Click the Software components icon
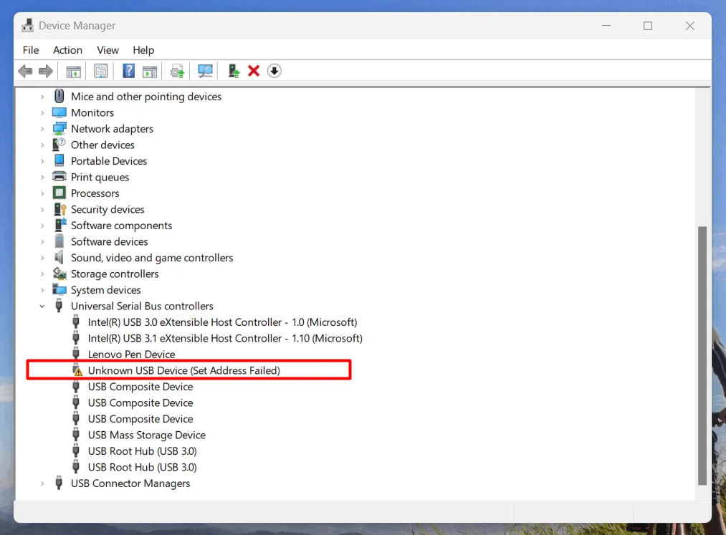The width and height of the screenshot is (726, 535). pos(60,225)
